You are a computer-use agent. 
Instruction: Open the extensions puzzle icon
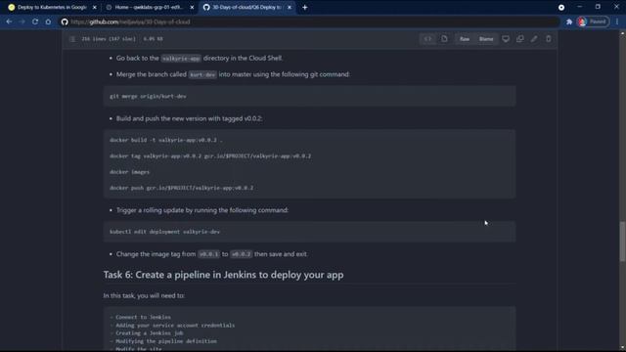[569, 22]
